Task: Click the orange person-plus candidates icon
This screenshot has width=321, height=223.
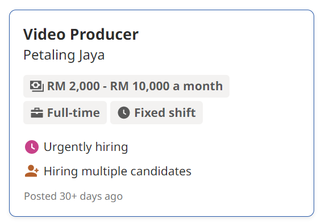Action: pyautogui.click(x=32, y=171)
